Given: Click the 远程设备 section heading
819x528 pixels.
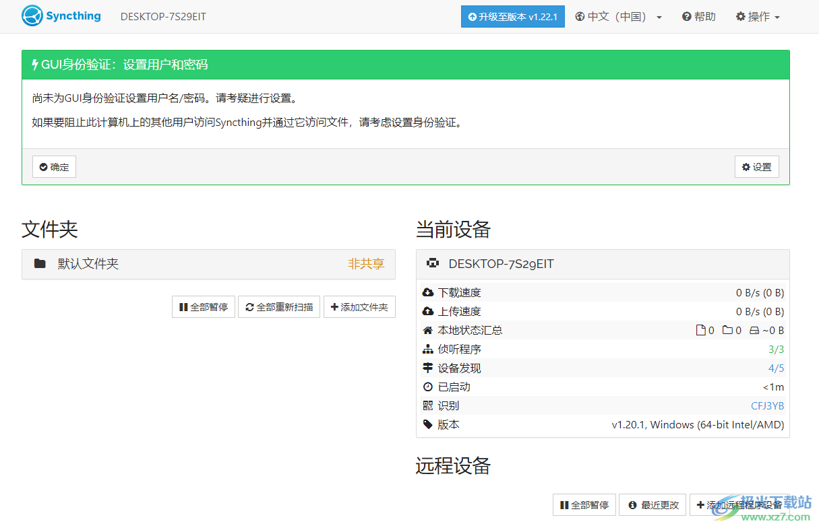Looking at the screenshot, I should (x=453, y=466).
